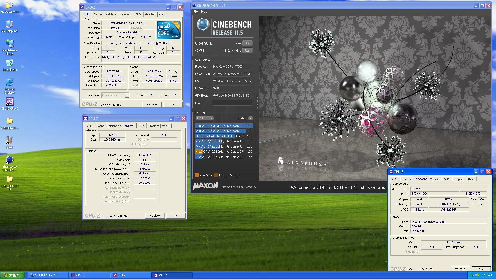Viewport: 496px width, 279px height.
Task: Click the DRAM Frequency 380.4 MHz value
Action: coord(144,155)
